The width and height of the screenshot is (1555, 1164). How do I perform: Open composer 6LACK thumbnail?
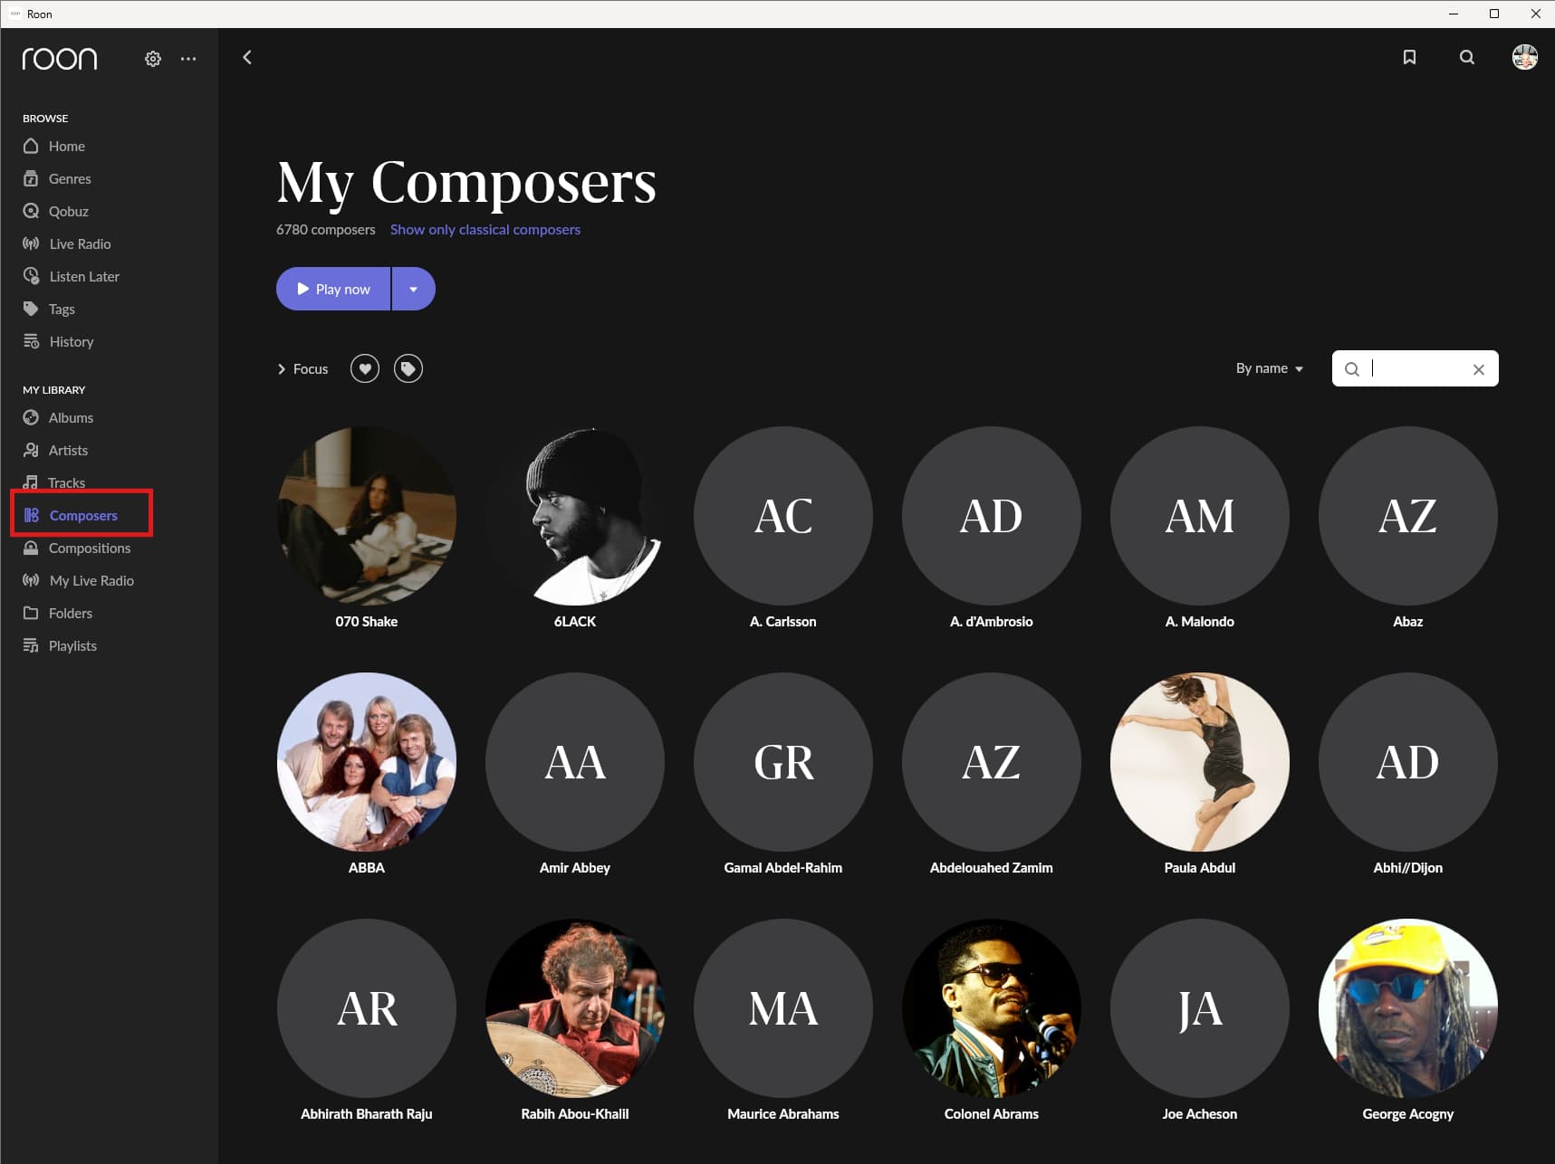575,516
